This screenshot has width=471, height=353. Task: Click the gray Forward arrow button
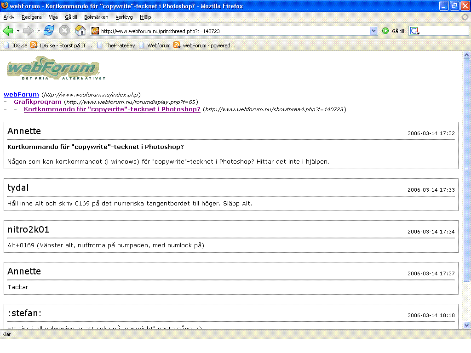[x=29, y=31]
